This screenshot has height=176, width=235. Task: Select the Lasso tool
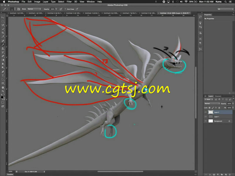click(x=3, y=25)
